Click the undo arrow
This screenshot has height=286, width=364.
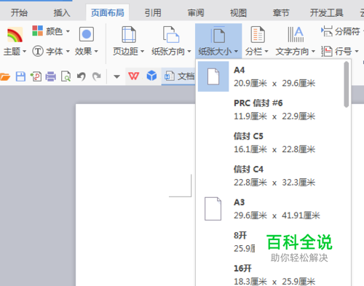point(82,76)
